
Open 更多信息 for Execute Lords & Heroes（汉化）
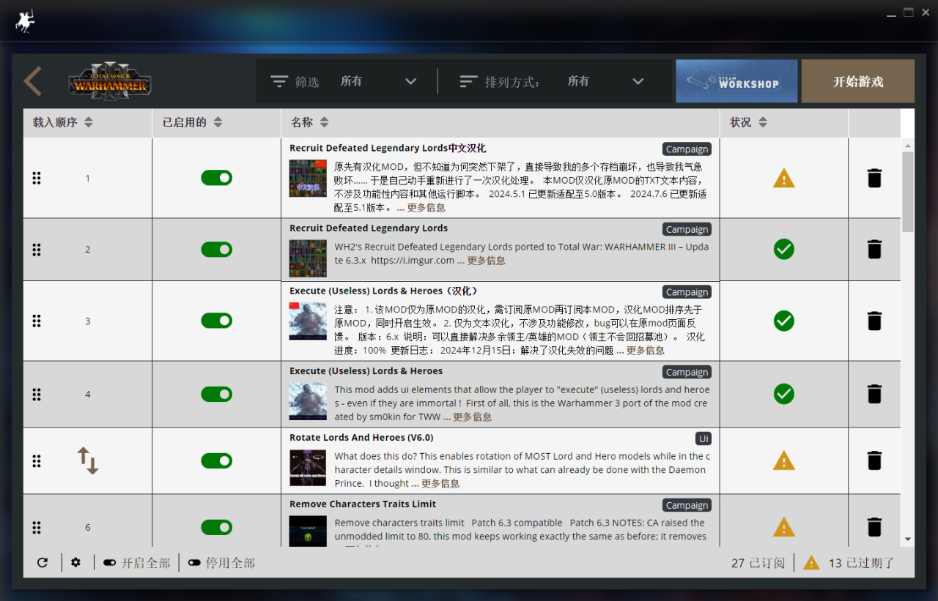(x=646, y=350)
